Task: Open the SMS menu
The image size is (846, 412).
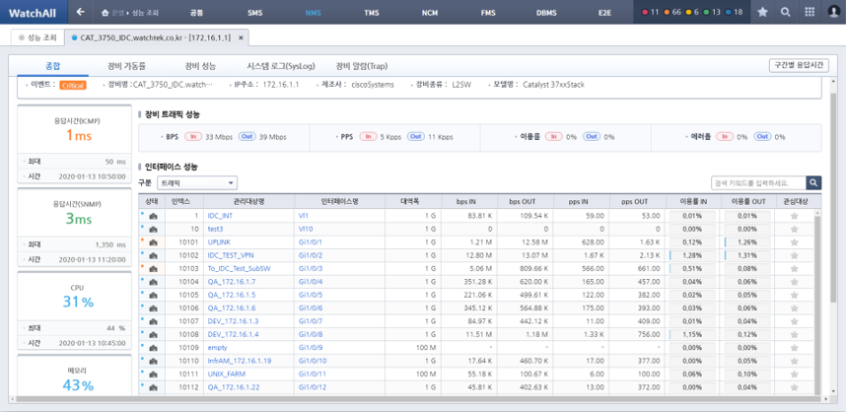Action: 254,12
